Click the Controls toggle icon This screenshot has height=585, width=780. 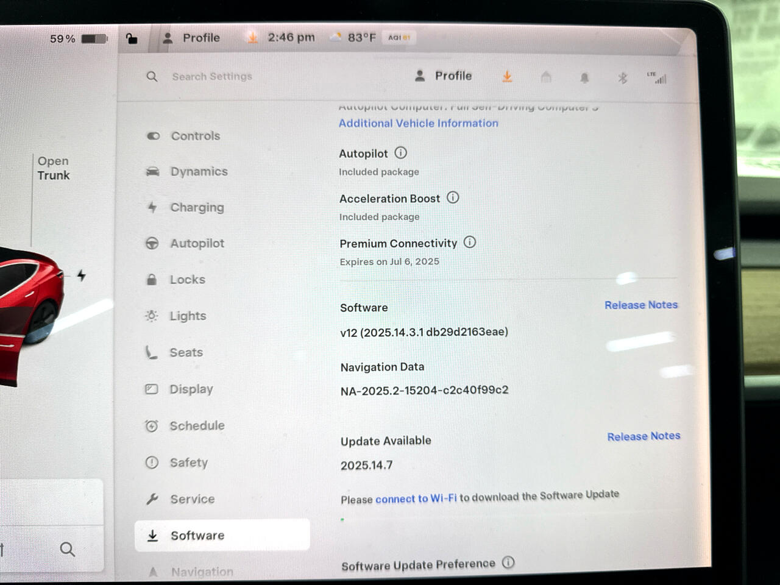point(153,136)
